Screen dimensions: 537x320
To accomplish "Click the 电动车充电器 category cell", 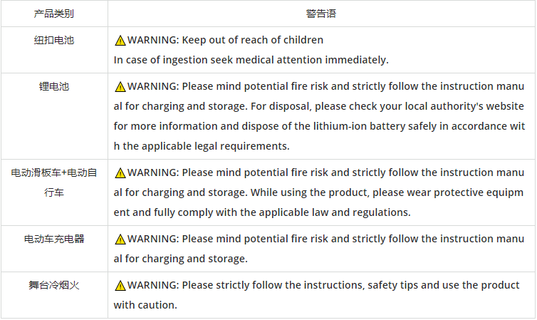I will click(54, 249).
